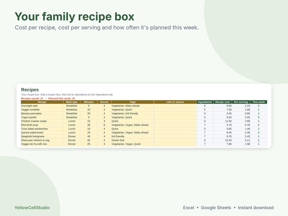This screenshot has height=216, width=288.
Task: Select the "Recipes saved: 21" summary text
Action: tap(32, 98)
